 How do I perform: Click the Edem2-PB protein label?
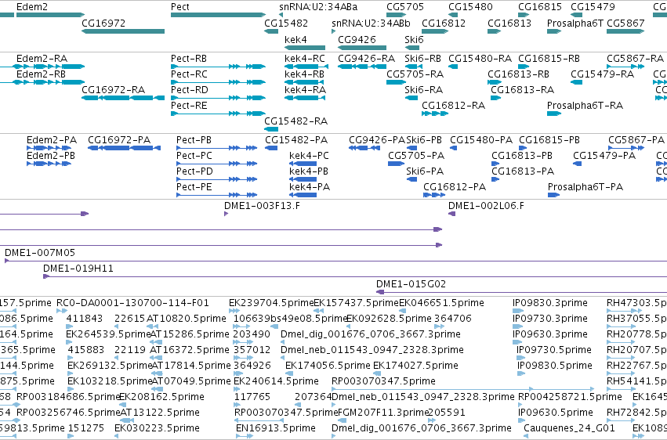click(x=51, y=156)
